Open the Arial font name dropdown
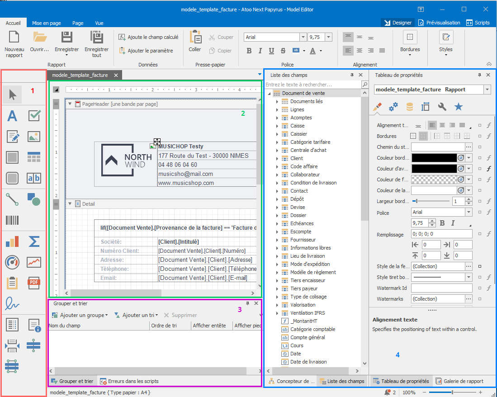 click(303, 38)
